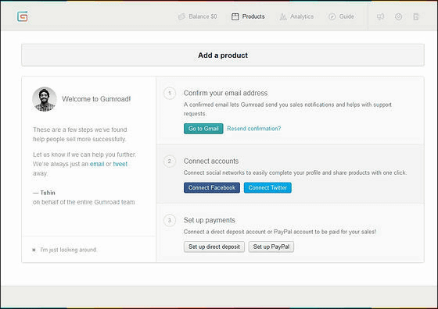The width and height of the screenshot is (438, 309).
Task: Click the Go to Gmail button
Action: (203, 129)
